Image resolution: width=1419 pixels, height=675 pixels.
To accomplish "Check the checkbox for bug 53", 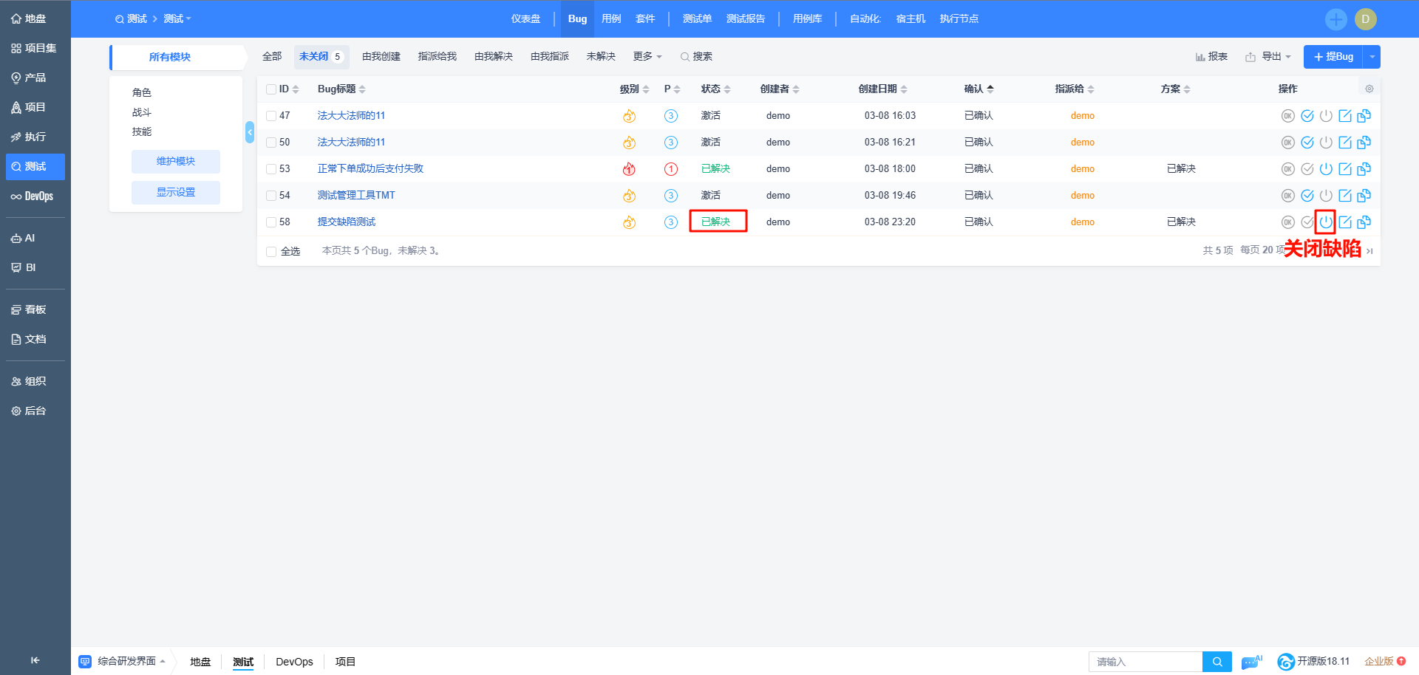I will click(271, 169).
